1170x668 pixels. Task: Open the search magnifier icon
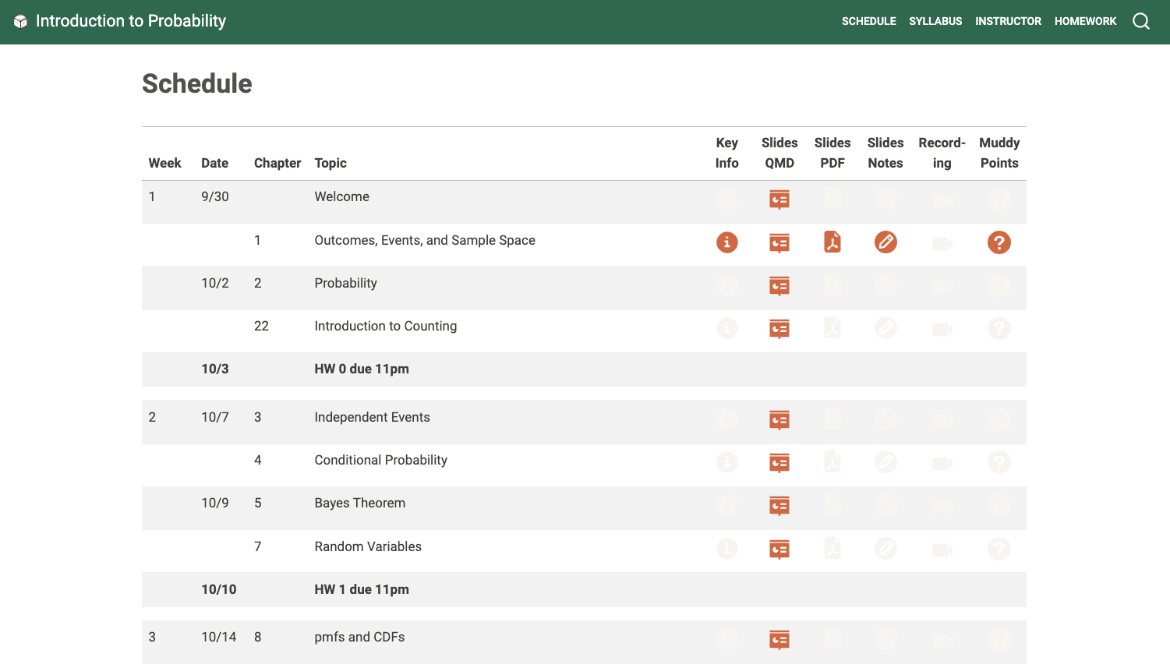[1141, 21]
